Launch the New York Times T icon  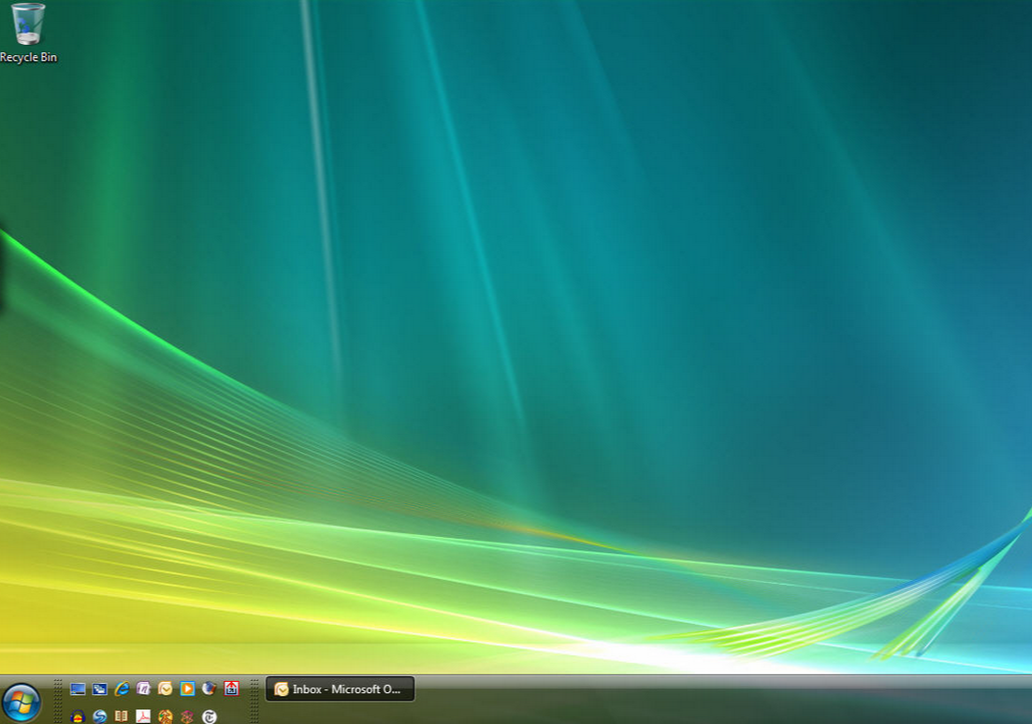click(x=210, y=717)
